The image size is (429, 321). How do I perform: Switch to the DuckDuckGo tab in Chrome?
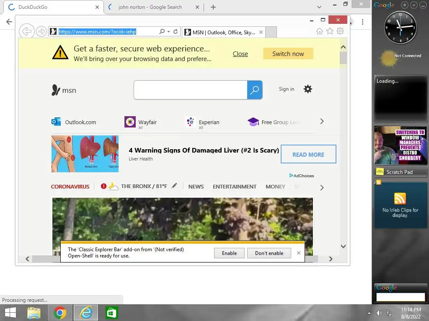pos(53,7)
